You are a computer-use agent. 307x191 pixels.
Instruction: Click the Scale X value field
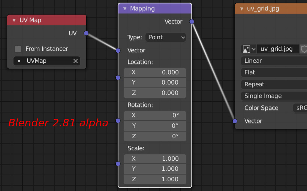pyautogui.click(x=155, y=159)
